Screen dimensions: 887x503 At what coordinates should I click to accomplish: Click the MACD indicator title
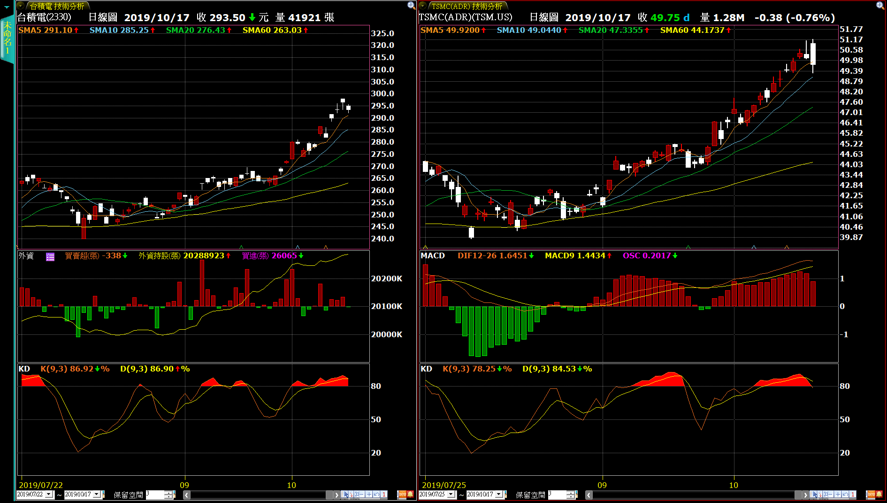433,256
